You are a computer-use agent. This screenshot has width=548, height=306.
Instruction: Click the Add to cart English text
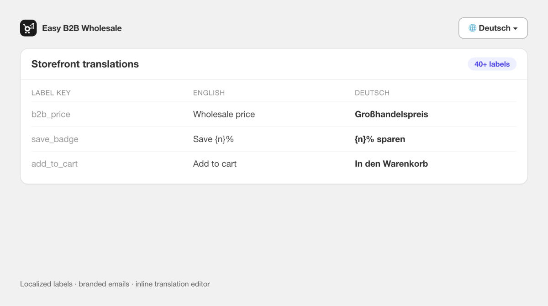pyautogui.click(x=215, y=164)
